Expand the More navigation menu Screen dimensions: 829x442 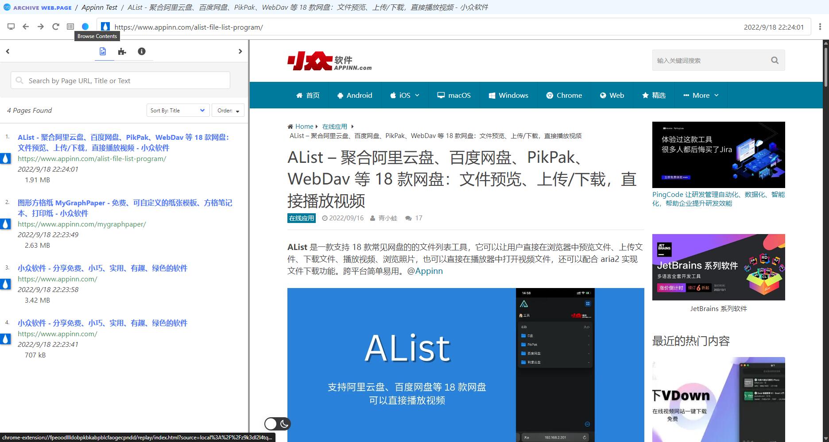[x=701, y=95]
